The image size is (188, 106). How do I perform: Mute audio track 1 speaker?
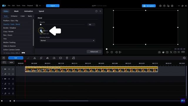[x=9, y=74]
